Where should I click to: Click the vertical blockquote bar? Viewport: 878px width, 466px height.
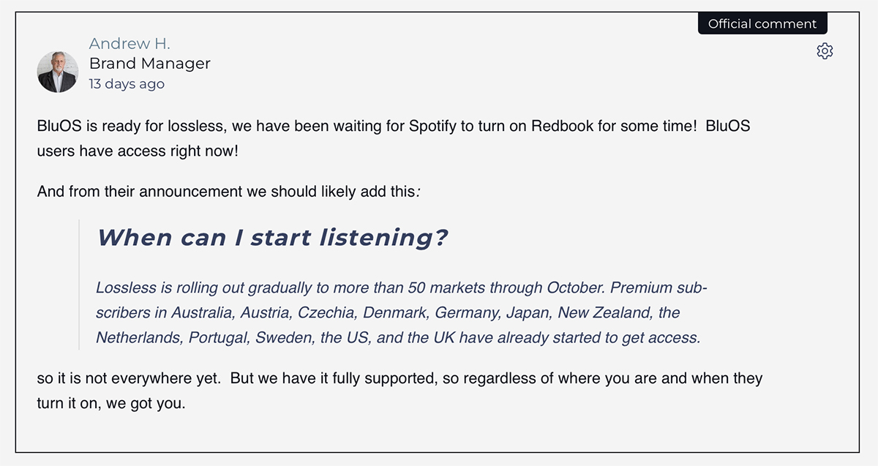[x=79, y=284]
